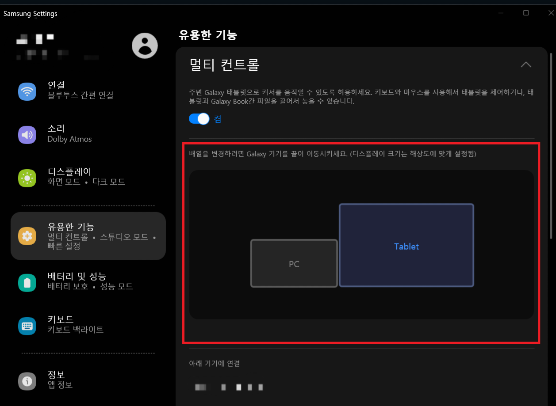Collapse the 멀티 컨트롤 section chevron
This screenshot has width=556, height=406.
pyautogui.click(x=526, y=65)
